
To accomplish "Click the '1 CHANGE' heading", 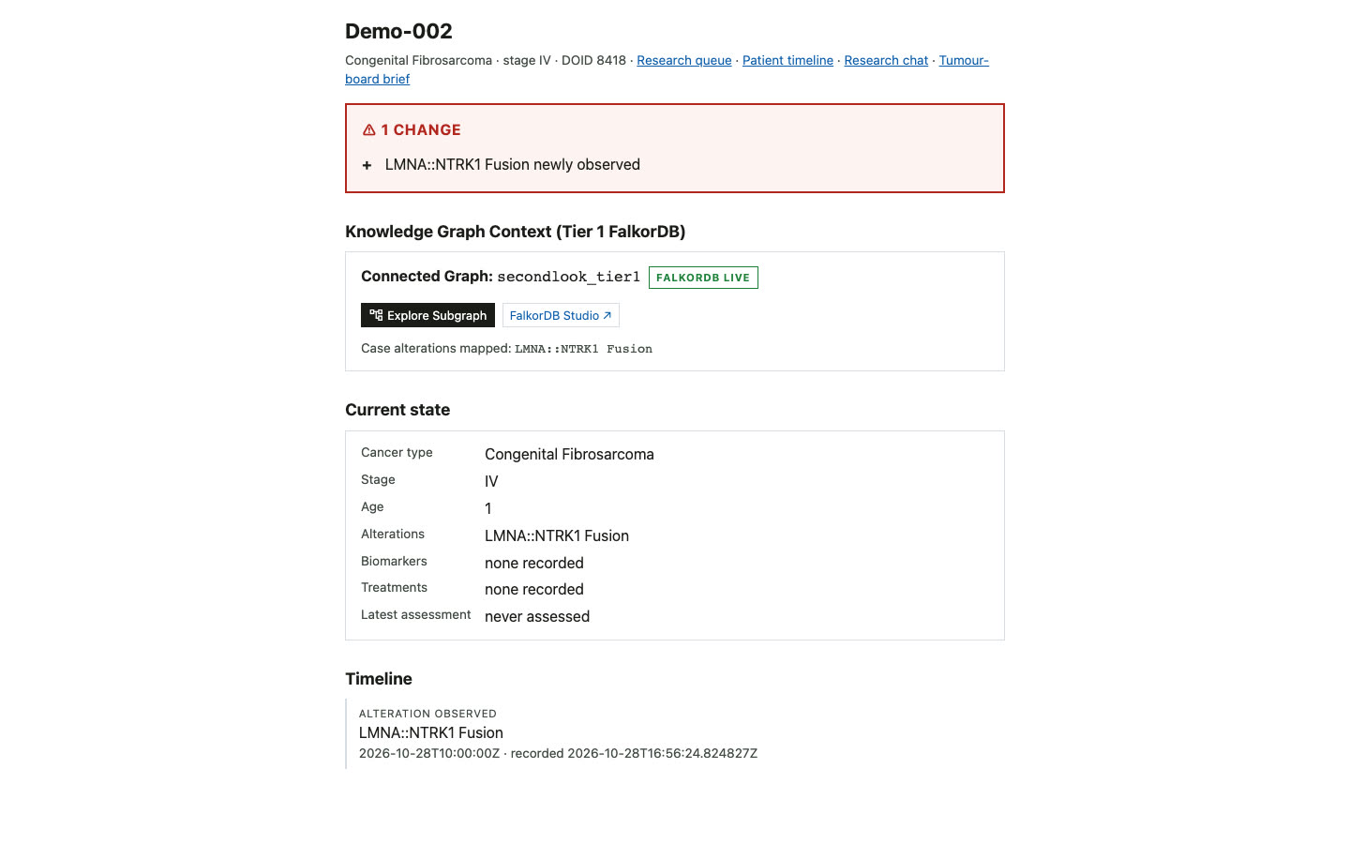I will pos(421,129).
